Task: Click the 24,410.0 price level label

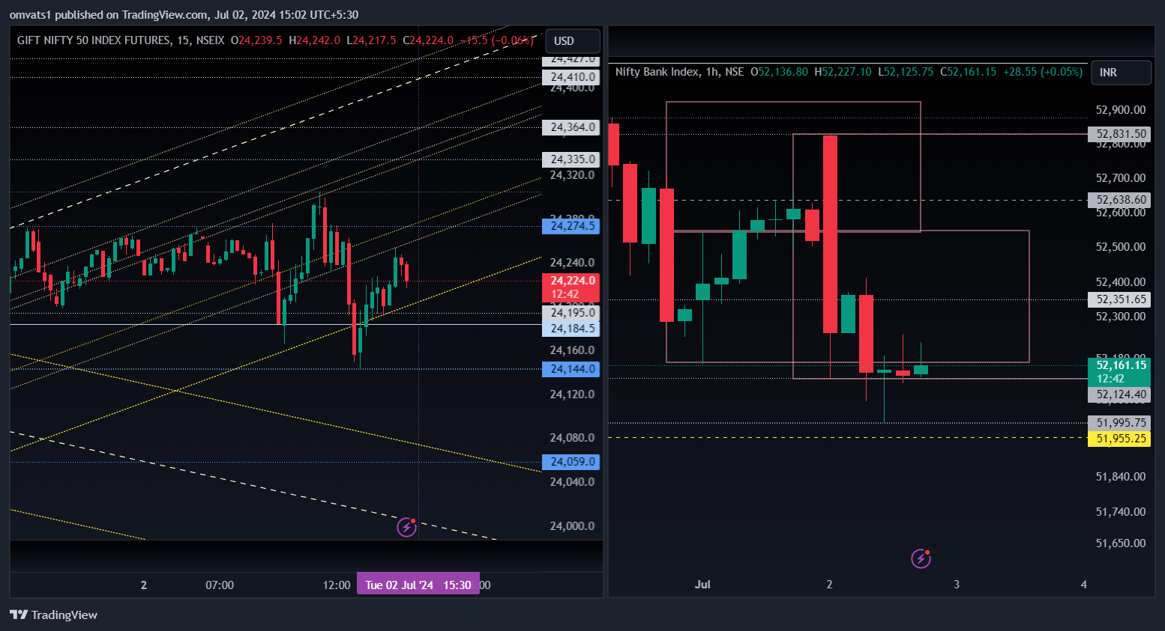Action: click(571, 77)
